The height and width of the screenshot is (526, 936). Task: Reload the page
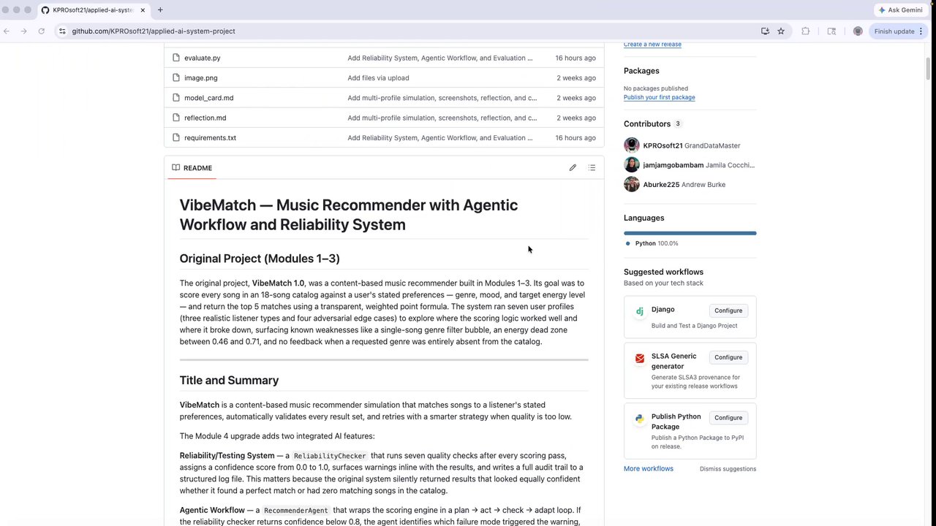coord(41,31)
